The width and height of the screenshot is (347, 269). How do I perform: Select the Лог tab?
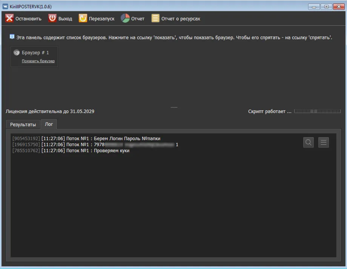click(49, 124)
